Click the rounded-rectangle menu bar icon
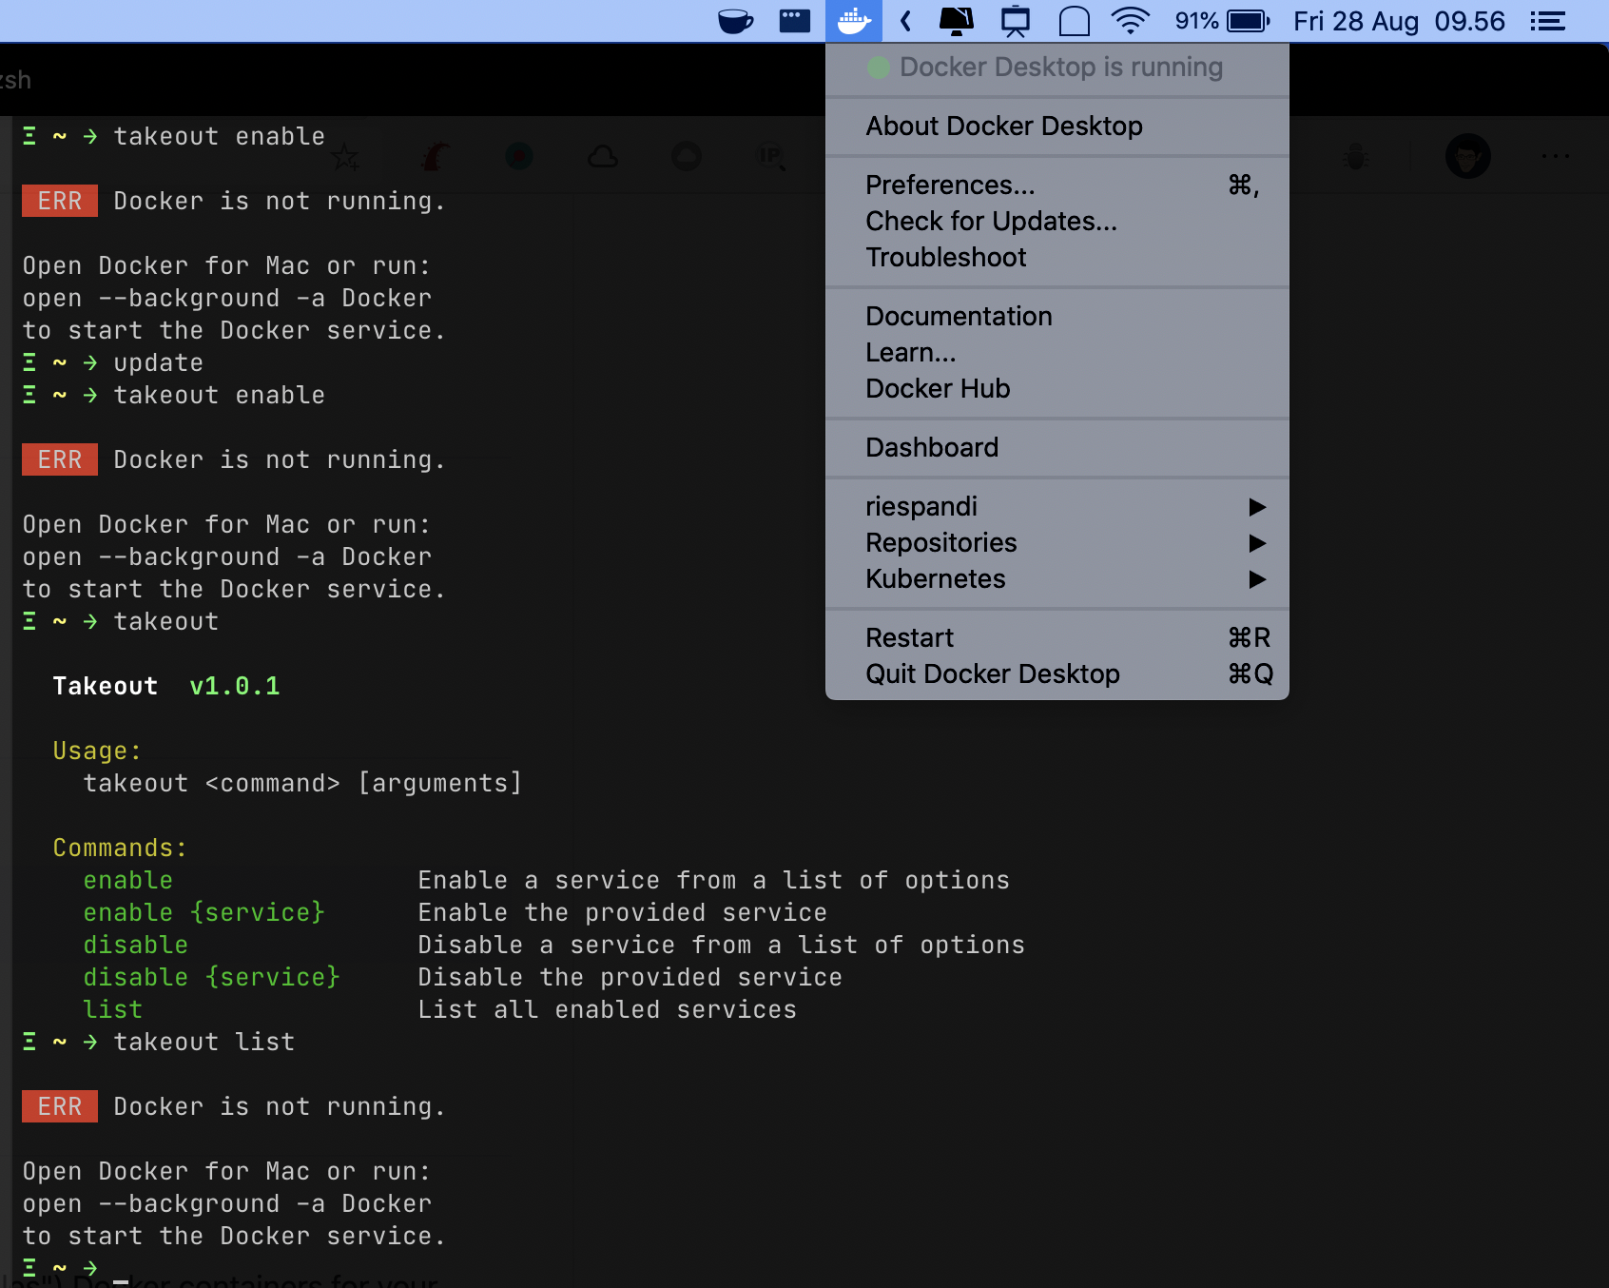 point(1075,21)
